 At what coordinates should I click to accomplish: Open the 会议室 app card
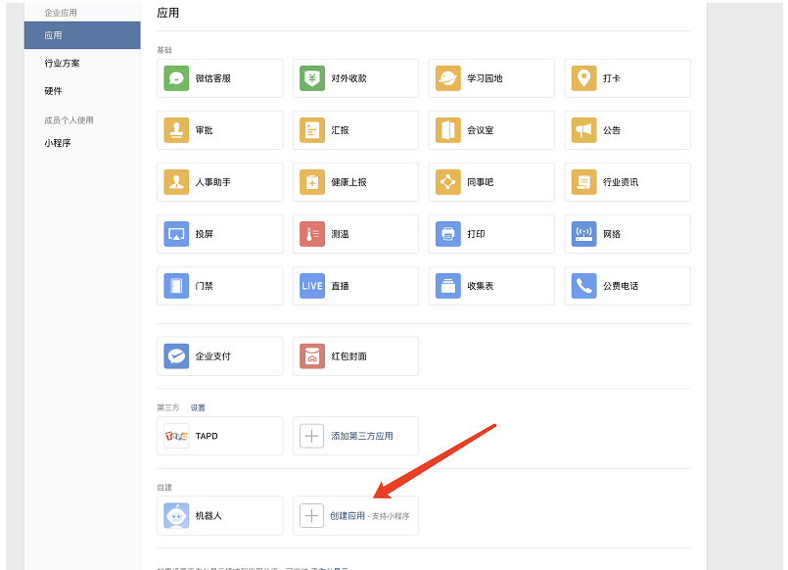pos(491,130)
